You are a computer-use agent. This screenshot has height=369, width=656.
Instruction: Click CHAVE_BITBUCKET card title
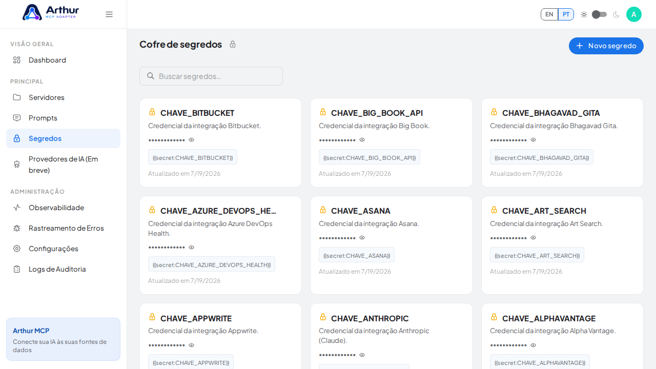tap(197, 113)
